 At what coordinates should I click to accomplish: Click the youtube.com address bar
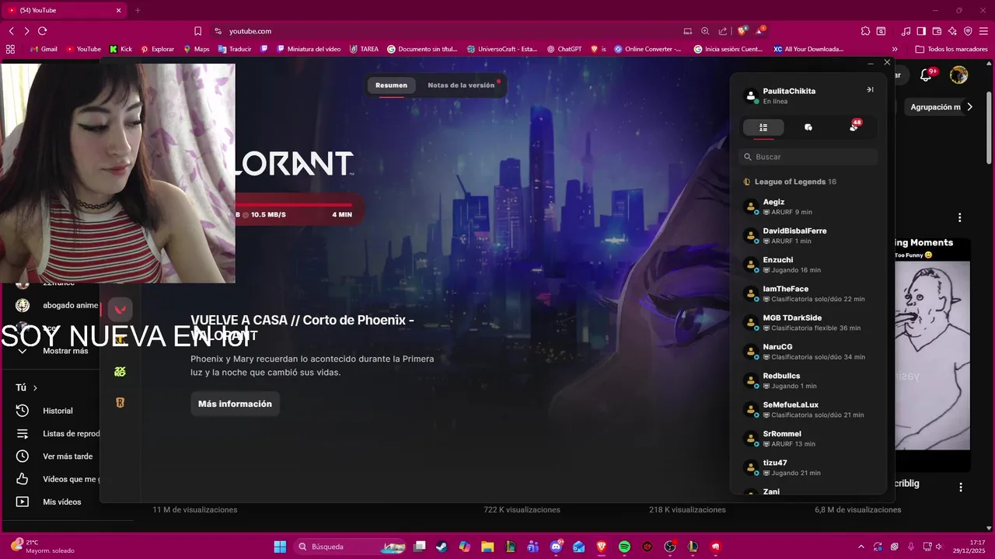click(x=443, y=31)
